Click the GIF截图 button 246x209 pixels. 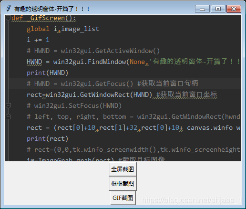pyautogui.click(x=123, y=198)
